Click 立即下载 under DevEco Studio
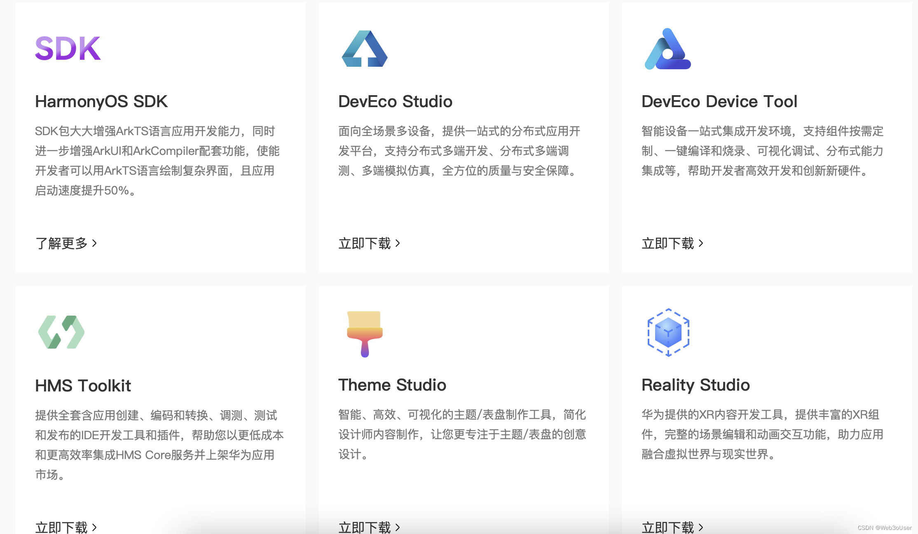 [369, 243]
